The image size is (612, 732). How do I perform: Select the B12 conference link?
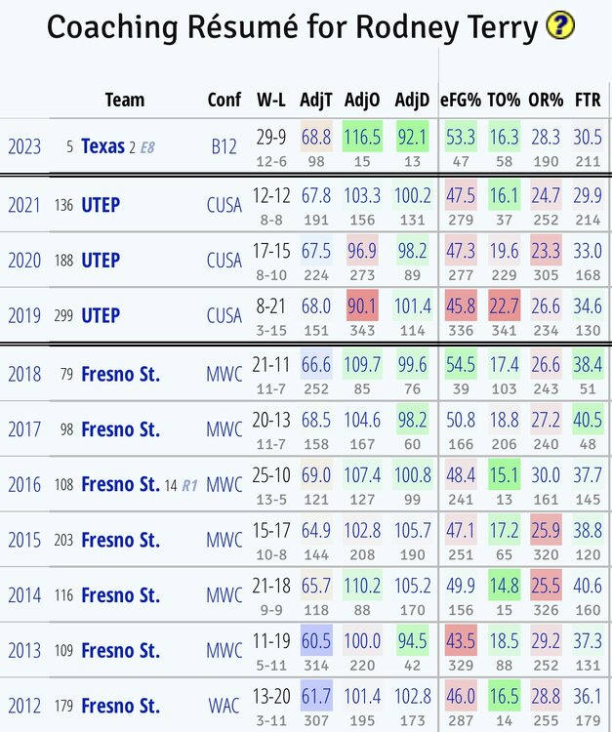(224, 146)
